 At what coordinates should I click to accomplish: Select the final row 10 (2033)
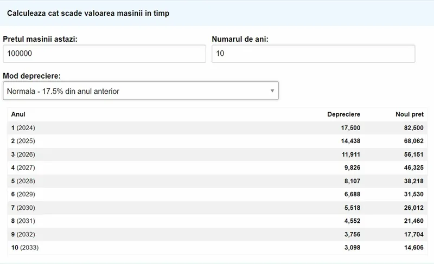(218, 248)
